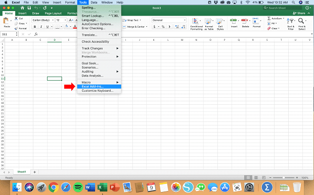Expand the Protection submenu
This screenshot has height=195, width=314.
(x=99, y=56)
